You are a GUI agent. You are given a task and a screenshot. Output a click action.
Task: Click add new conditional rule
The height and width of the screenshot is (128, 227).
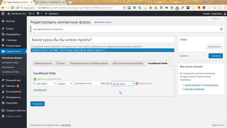click(x=47, y=79)
